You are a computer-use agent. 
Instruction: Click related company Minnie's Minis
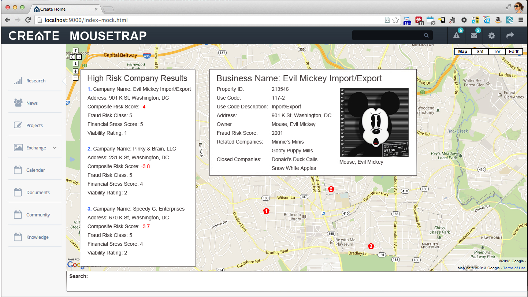tap(288, 142)
